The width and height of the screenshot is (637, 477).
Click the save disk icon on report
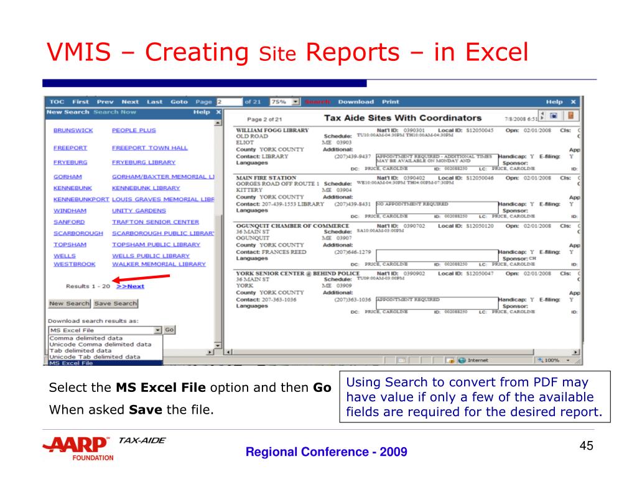(553, 116)
